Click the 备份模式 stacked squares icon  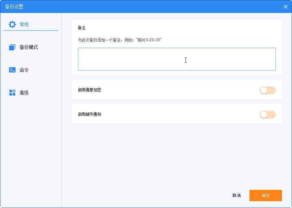pos(12,47)
